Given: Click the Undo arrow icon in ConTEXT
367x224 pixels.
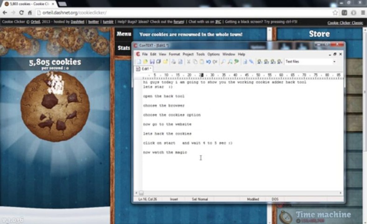Looking at the screenshot, I should pyautogui.click(x=208, y=62).
